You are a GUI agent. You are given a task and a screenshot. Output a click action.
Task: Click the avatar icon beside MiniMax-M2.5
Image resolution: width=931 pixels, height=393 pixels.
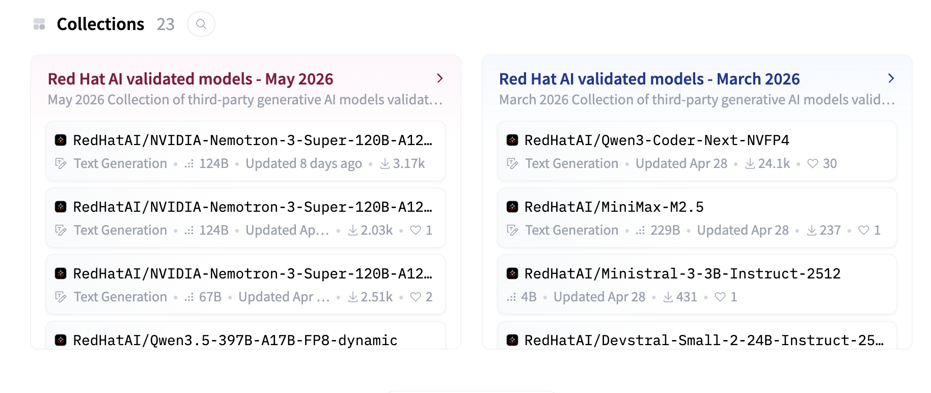(x=512, y=207)
